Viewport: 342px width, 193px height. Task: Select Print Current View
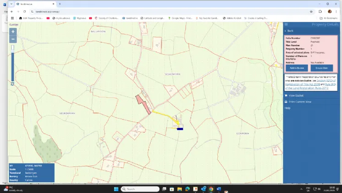pos(300,102)
